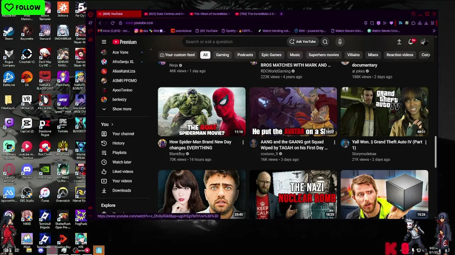Click the YouTube search input field
The image size is (455, 255).
235,42
